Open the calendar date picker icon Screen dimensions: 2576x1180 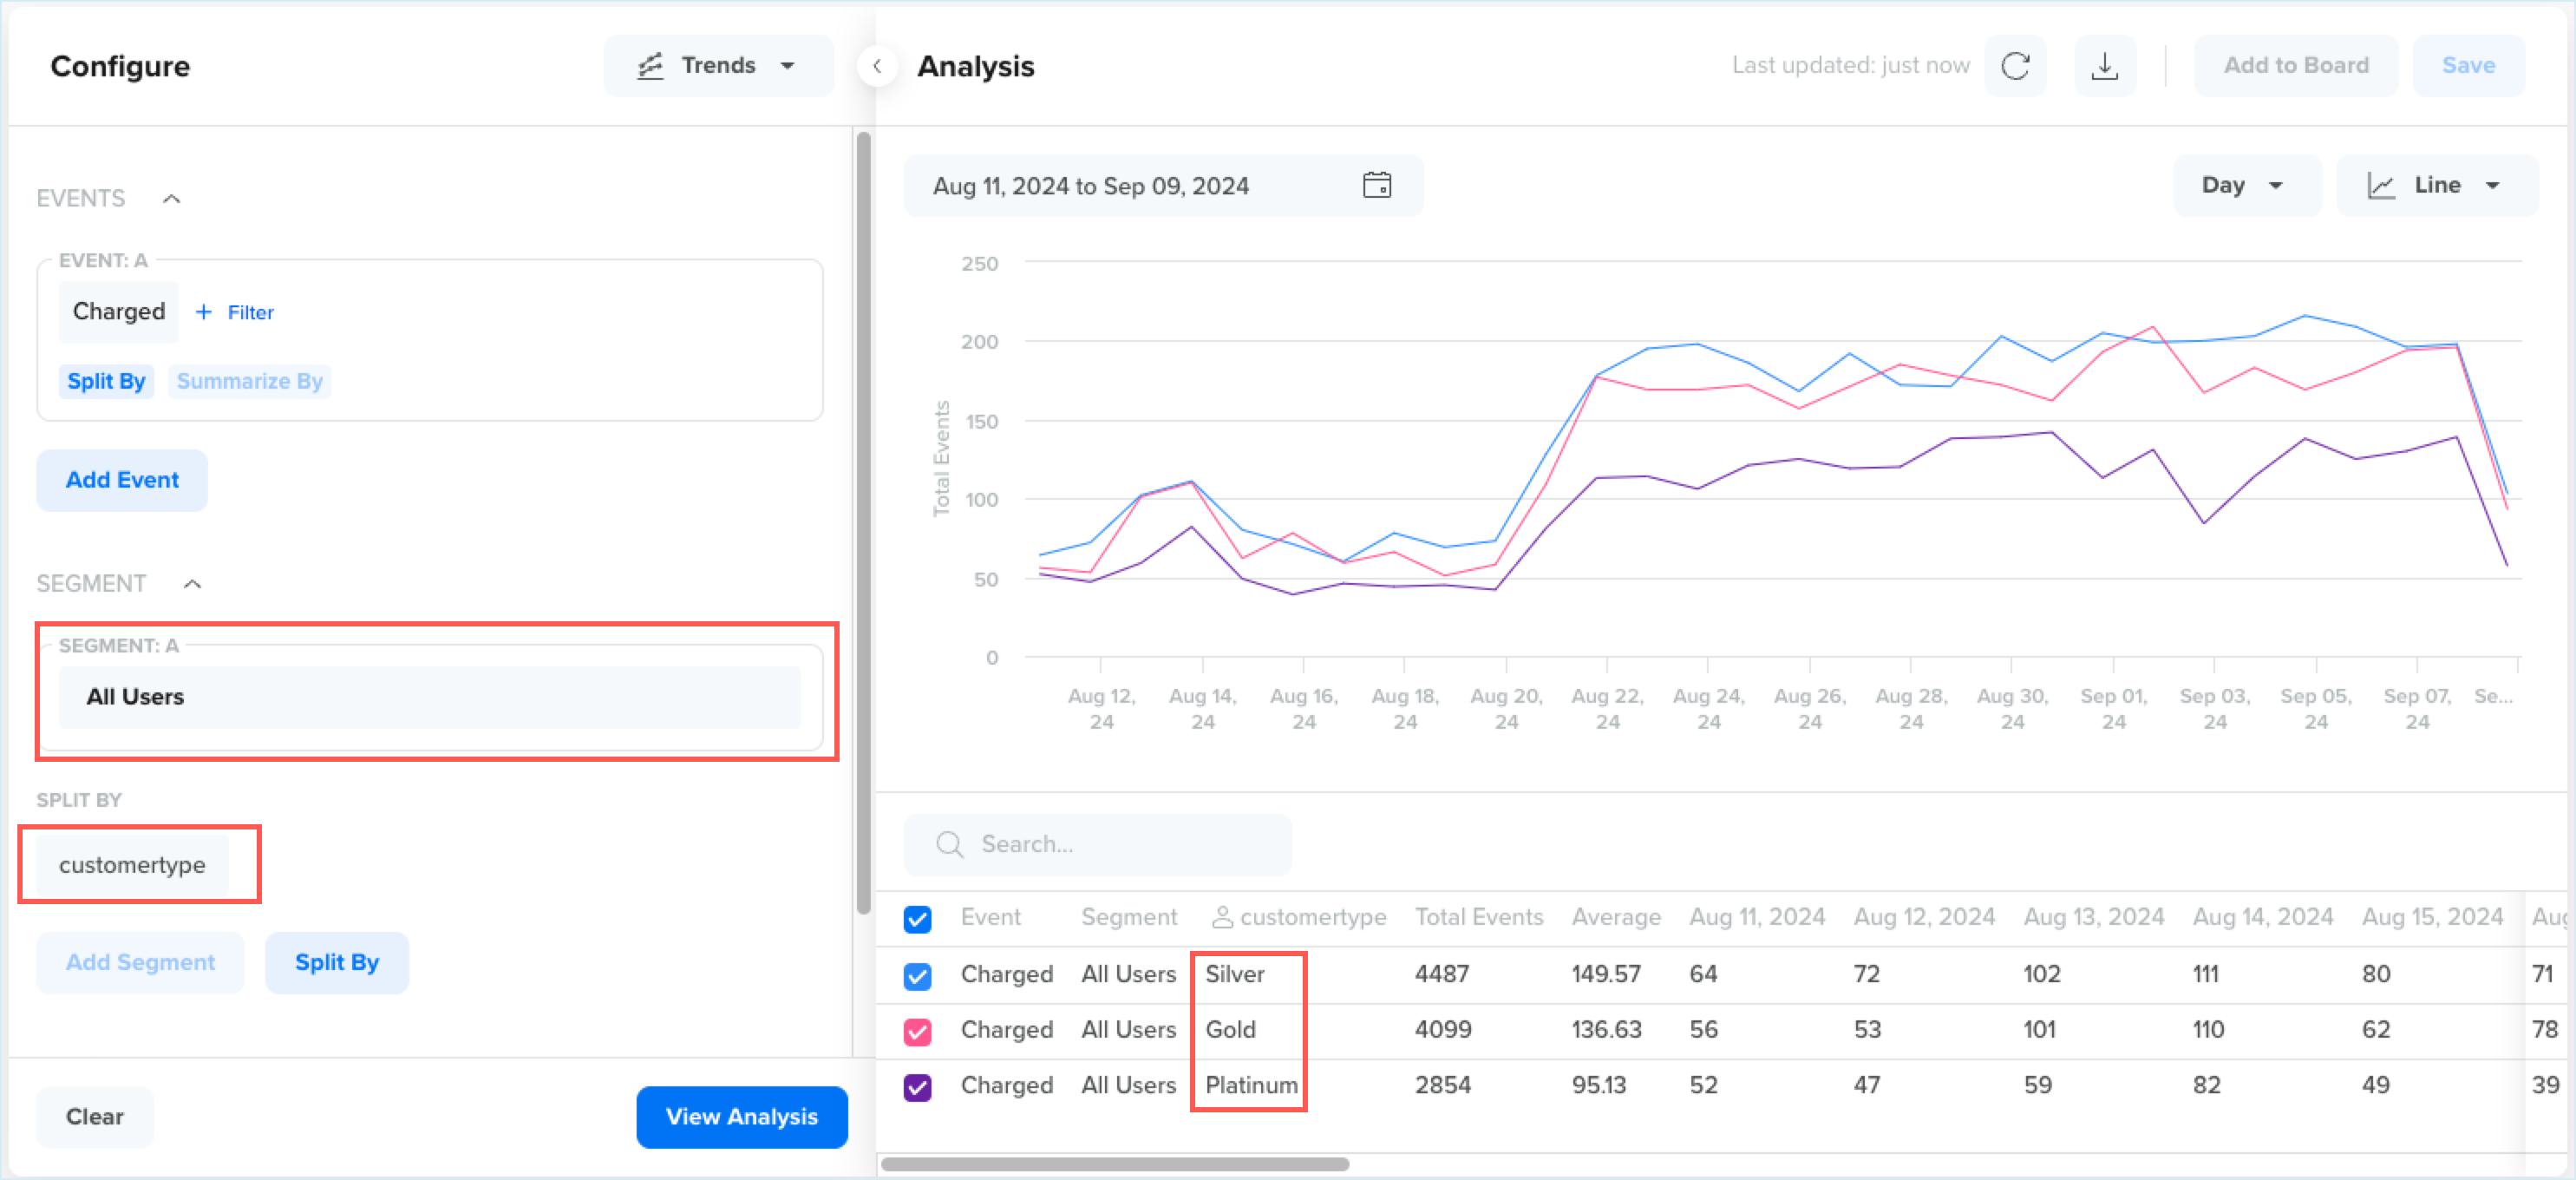tap(1376, 185)
